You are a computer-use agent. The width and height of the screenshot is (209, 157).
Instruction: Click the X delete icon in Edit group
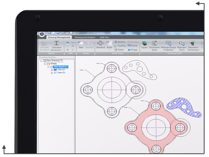[73, 46]
